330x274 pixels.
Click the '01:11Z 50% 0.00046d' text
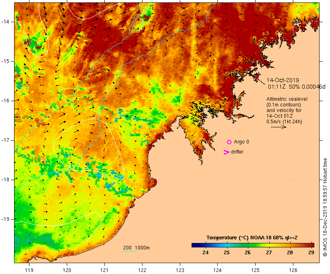297,87
